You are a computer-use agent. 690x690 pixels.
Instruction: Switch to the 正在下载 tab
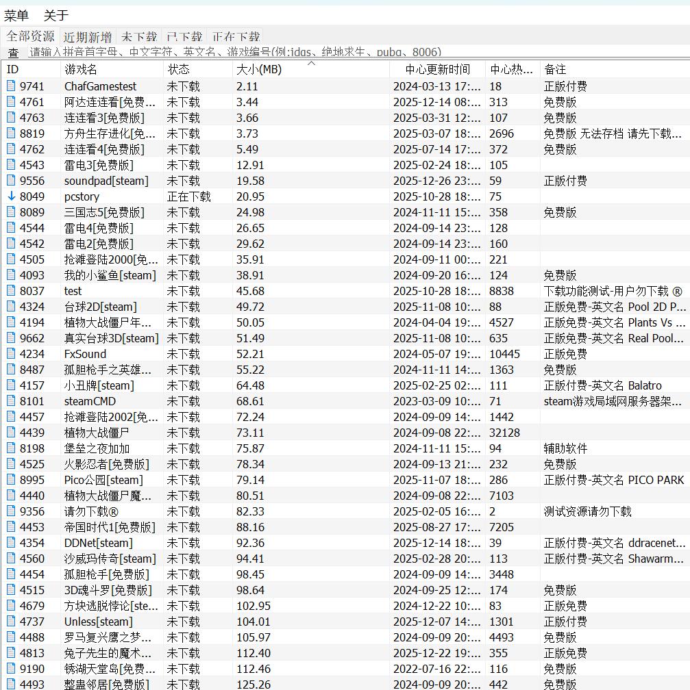236,37
